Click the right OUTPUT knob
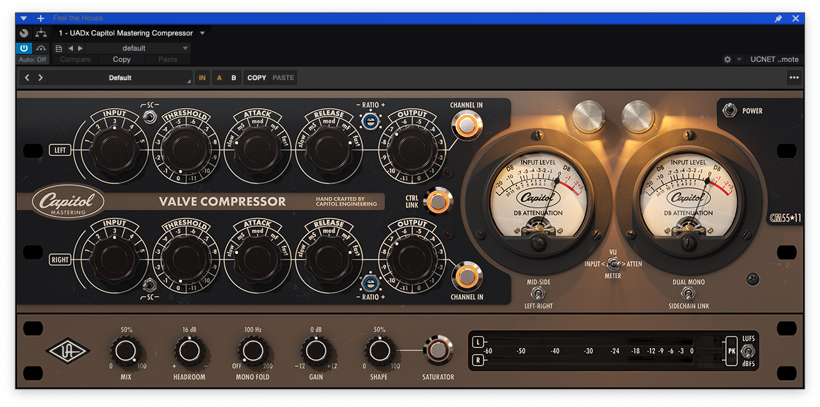The height and width of the screenshot is (407, 820). tap(412, 260)
